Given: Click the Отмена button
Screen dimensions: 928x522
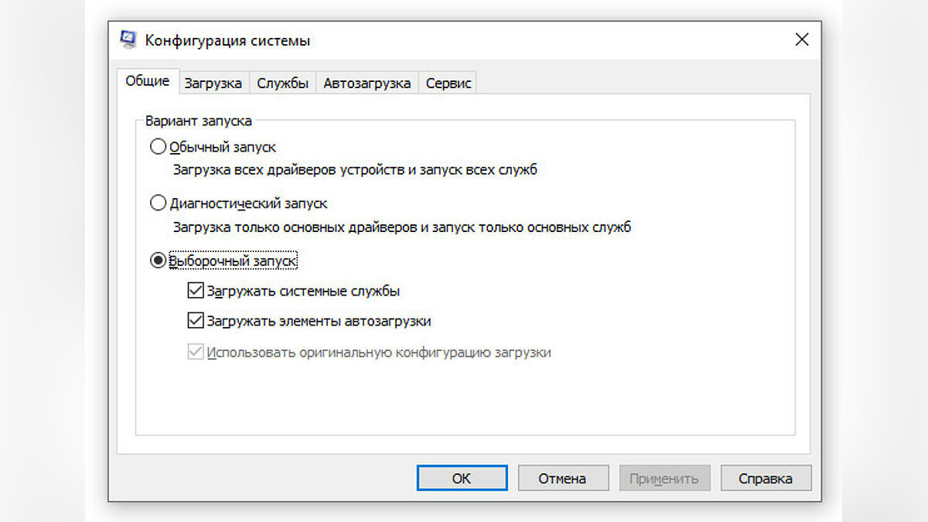Looking at the screenshot, I should tap(562, 479).
